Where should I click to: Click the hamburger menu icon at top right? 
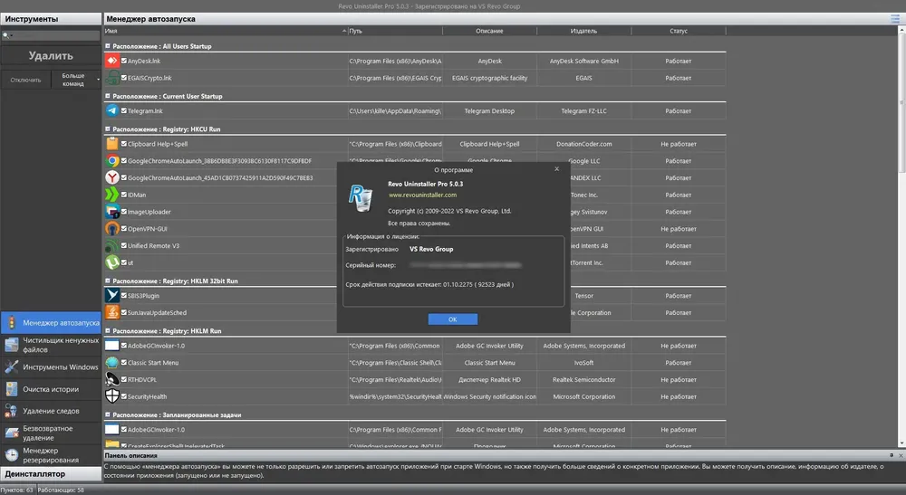coord(895,18)
